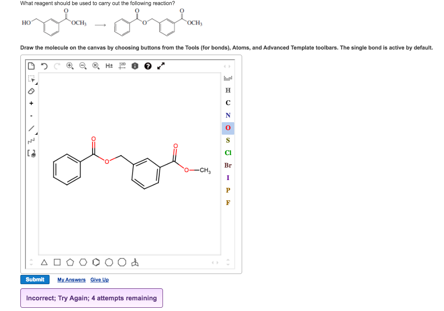Click the Submit button
Viewport: 444px width, 311px height.
click(35, 280)
